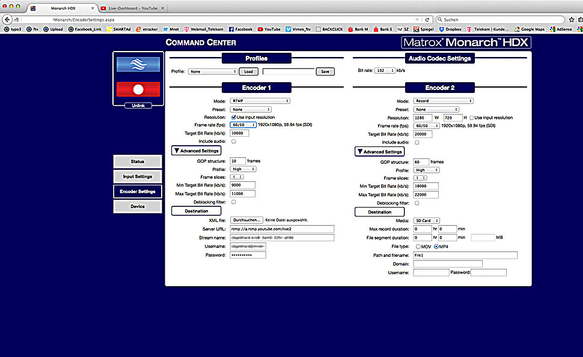
Task: Click the red record button
Action: [x=138, y=89]
